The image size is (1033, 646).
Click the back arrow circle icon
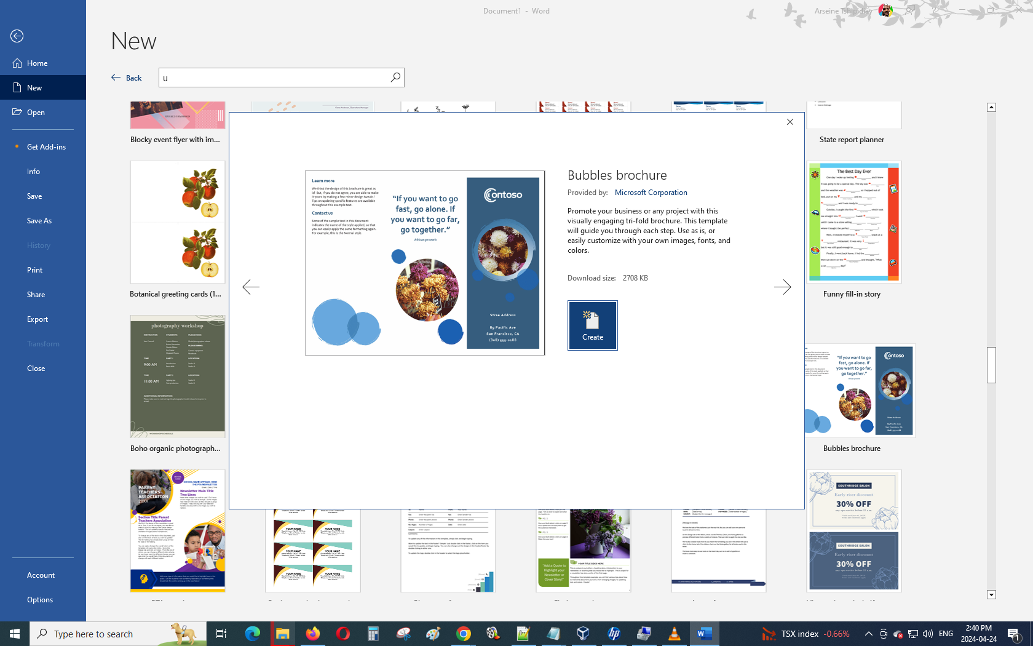pos(17,36)
